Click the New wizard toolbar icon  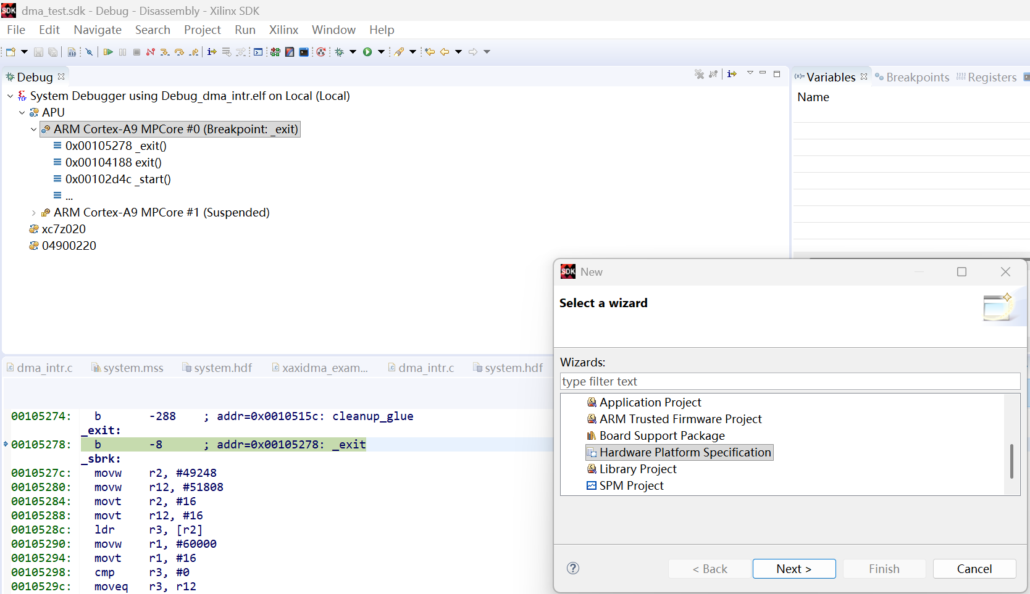coord(10,52)
